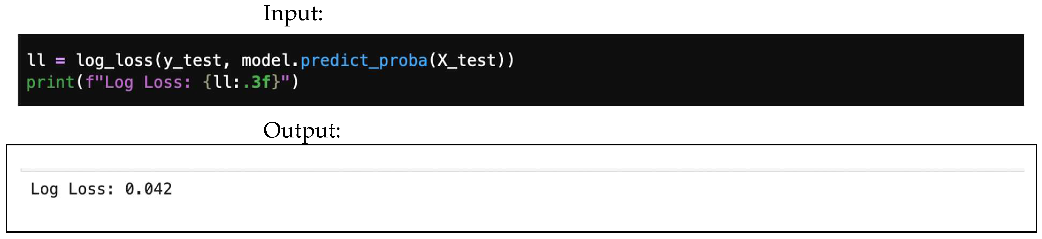Click the closing double parentheses after X_test
The width and height of the screenshot is (1042, 239).
(x=506, y=61)
